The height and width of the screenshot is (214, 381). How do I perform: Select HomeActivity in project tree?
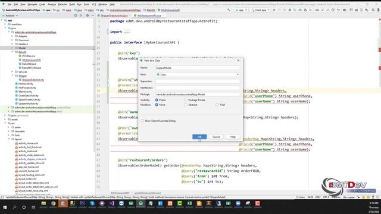click(26, 84)
